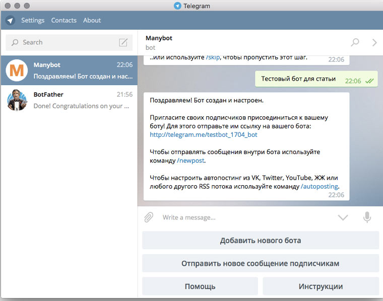The image size is (383, 301).
Task: Close the Telegram window
Action: [8, 6]
